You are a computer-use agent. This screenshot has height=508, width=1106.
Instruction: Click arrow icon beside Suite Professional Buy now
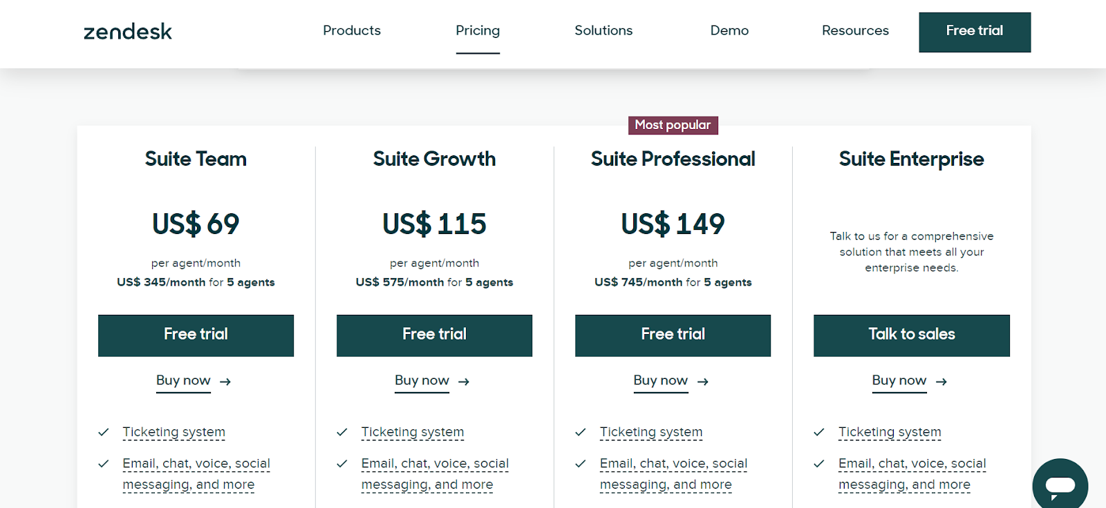pyautogui.click(x=703, y=382)
